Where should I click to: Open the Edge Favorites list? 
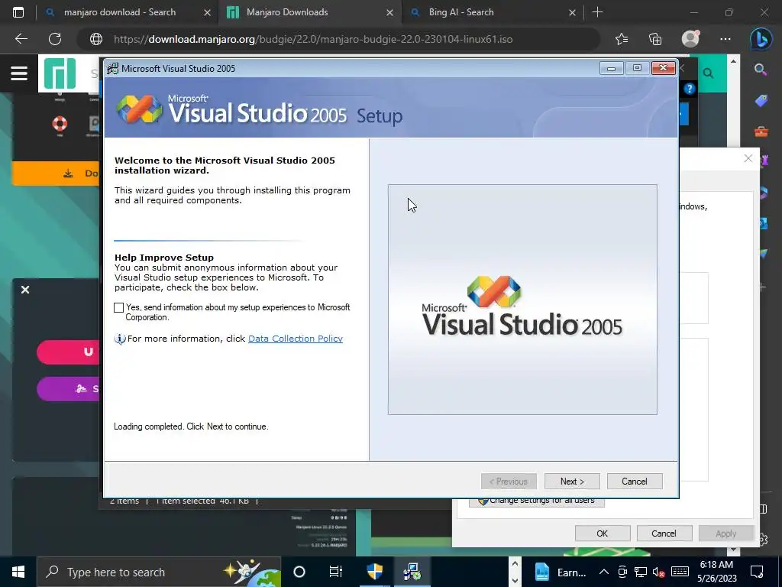622,39
